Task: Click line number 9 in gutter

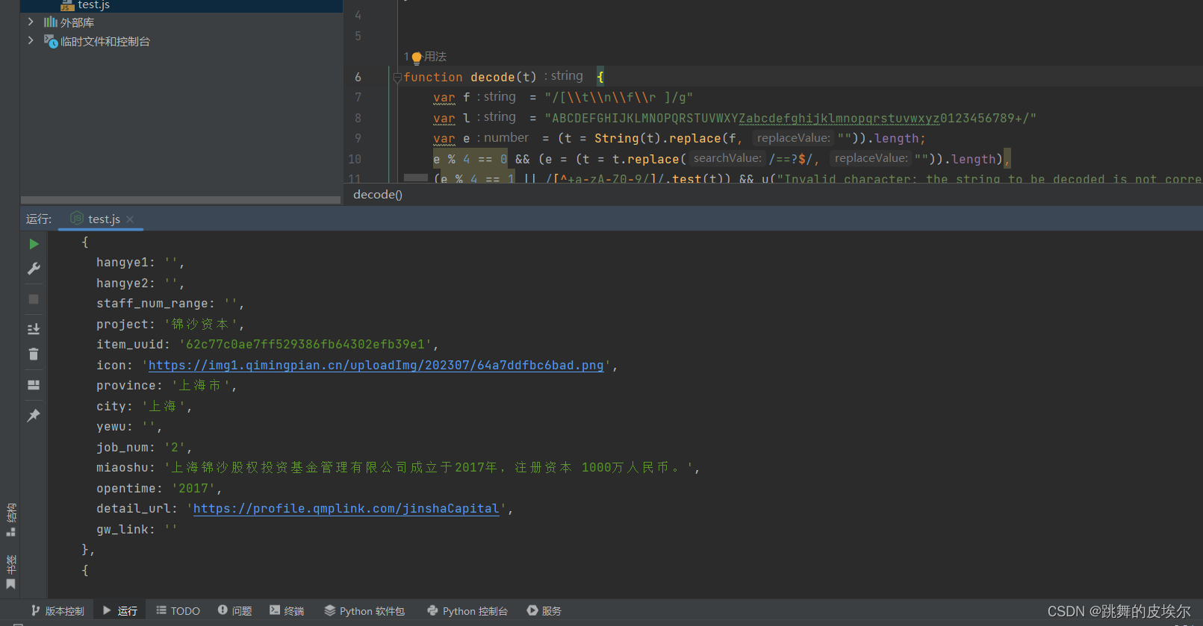Action: tap(358, 139)
